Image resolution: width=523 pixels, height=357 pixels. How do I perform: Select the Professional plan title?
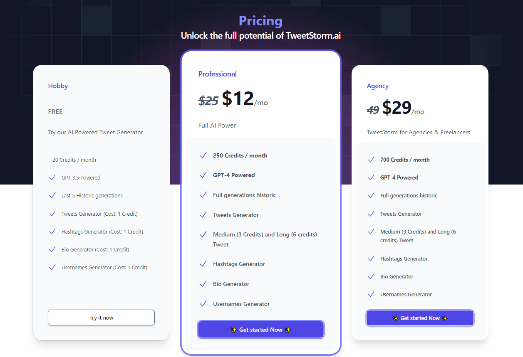tap(217, 74)
